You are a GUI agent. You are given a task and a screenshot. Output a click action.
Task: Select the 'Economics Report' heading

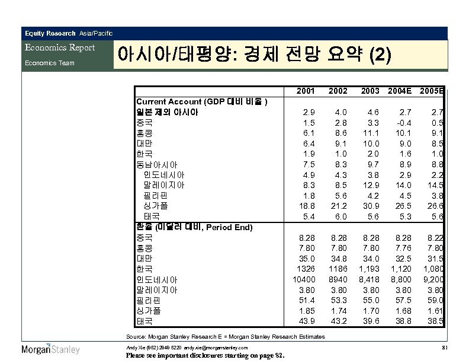tap(60, 47)
